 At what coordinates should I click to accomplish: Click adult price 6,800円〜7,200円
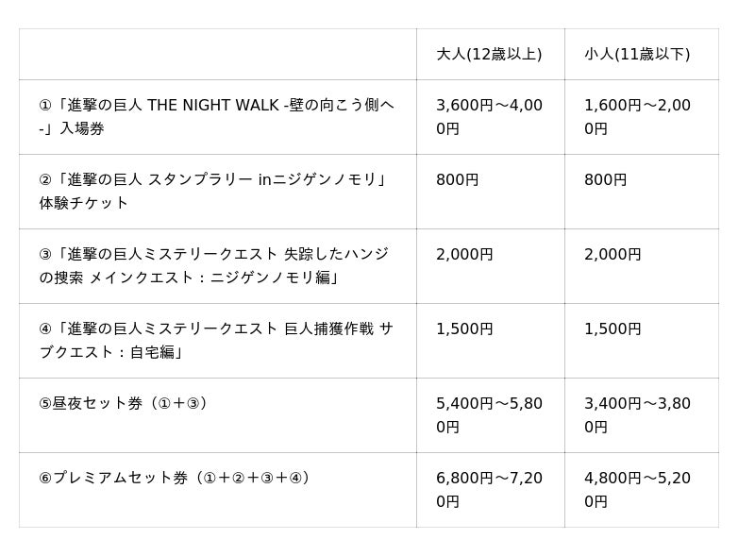tap(489, 489)
